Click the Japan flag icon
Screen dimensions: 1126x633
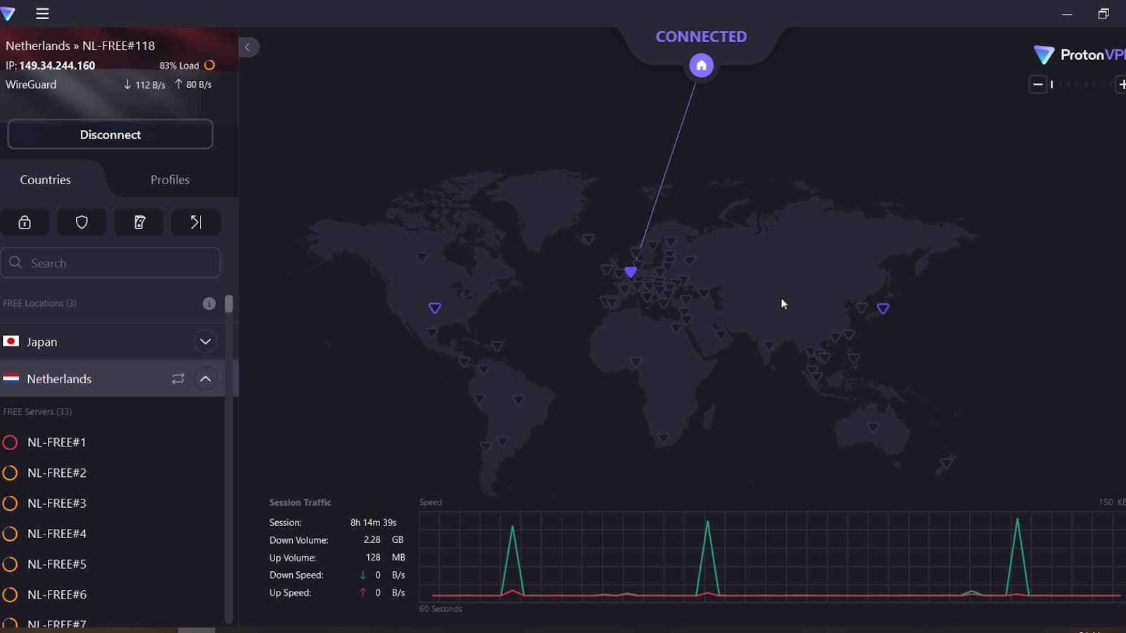pos(11,341)
